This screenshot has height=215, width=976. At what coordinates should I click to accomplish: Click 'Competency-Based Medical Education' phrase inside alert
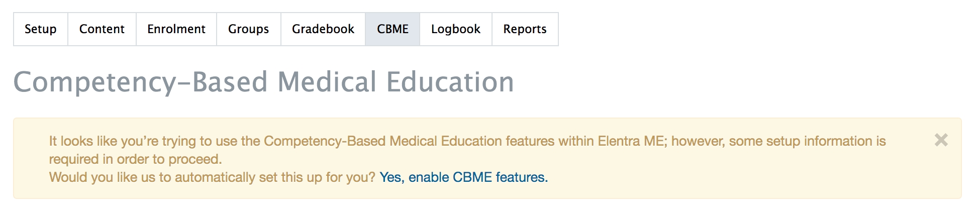click(382, 141)
